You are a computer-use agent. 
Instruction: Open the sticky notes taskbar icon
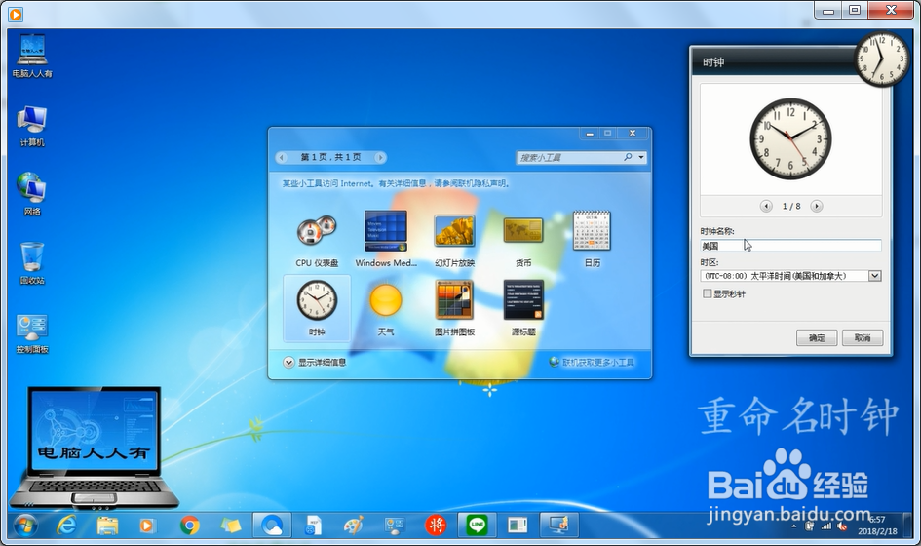pos(230,526)
